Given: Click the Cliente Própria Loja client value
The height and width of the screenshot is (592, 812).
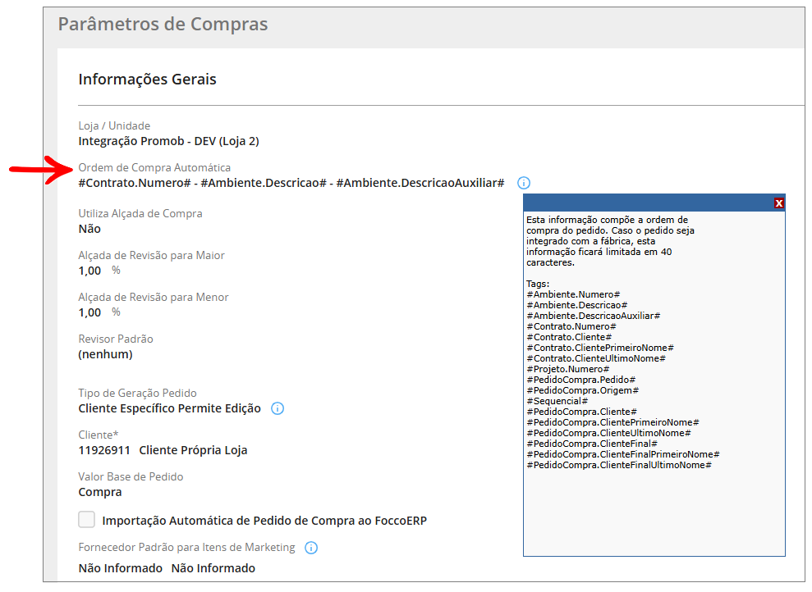Looking at the screenshot, I should [193, 450].
